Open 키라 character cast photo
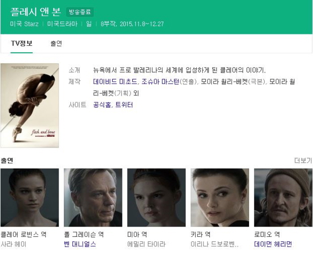 coord(220,198)
